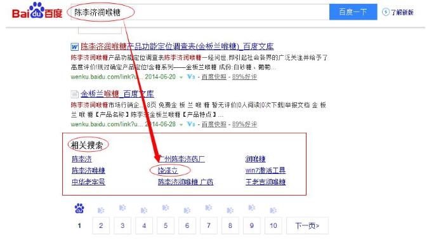Click the paw icon above page 8
The image size is (429, 240).
point(230,210)
